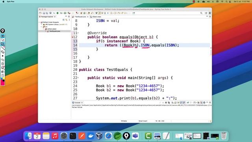Maximize the Console panel
252x142 pixels.
210,103
